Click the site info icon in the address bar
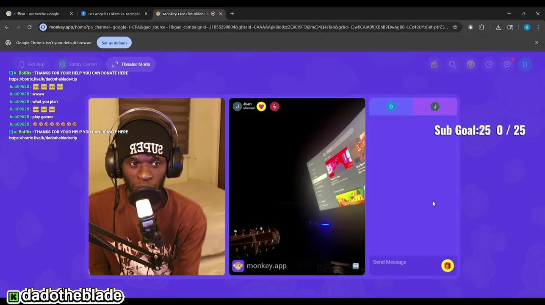This screenshot has width=545, height=305. (x=43, y=27)
